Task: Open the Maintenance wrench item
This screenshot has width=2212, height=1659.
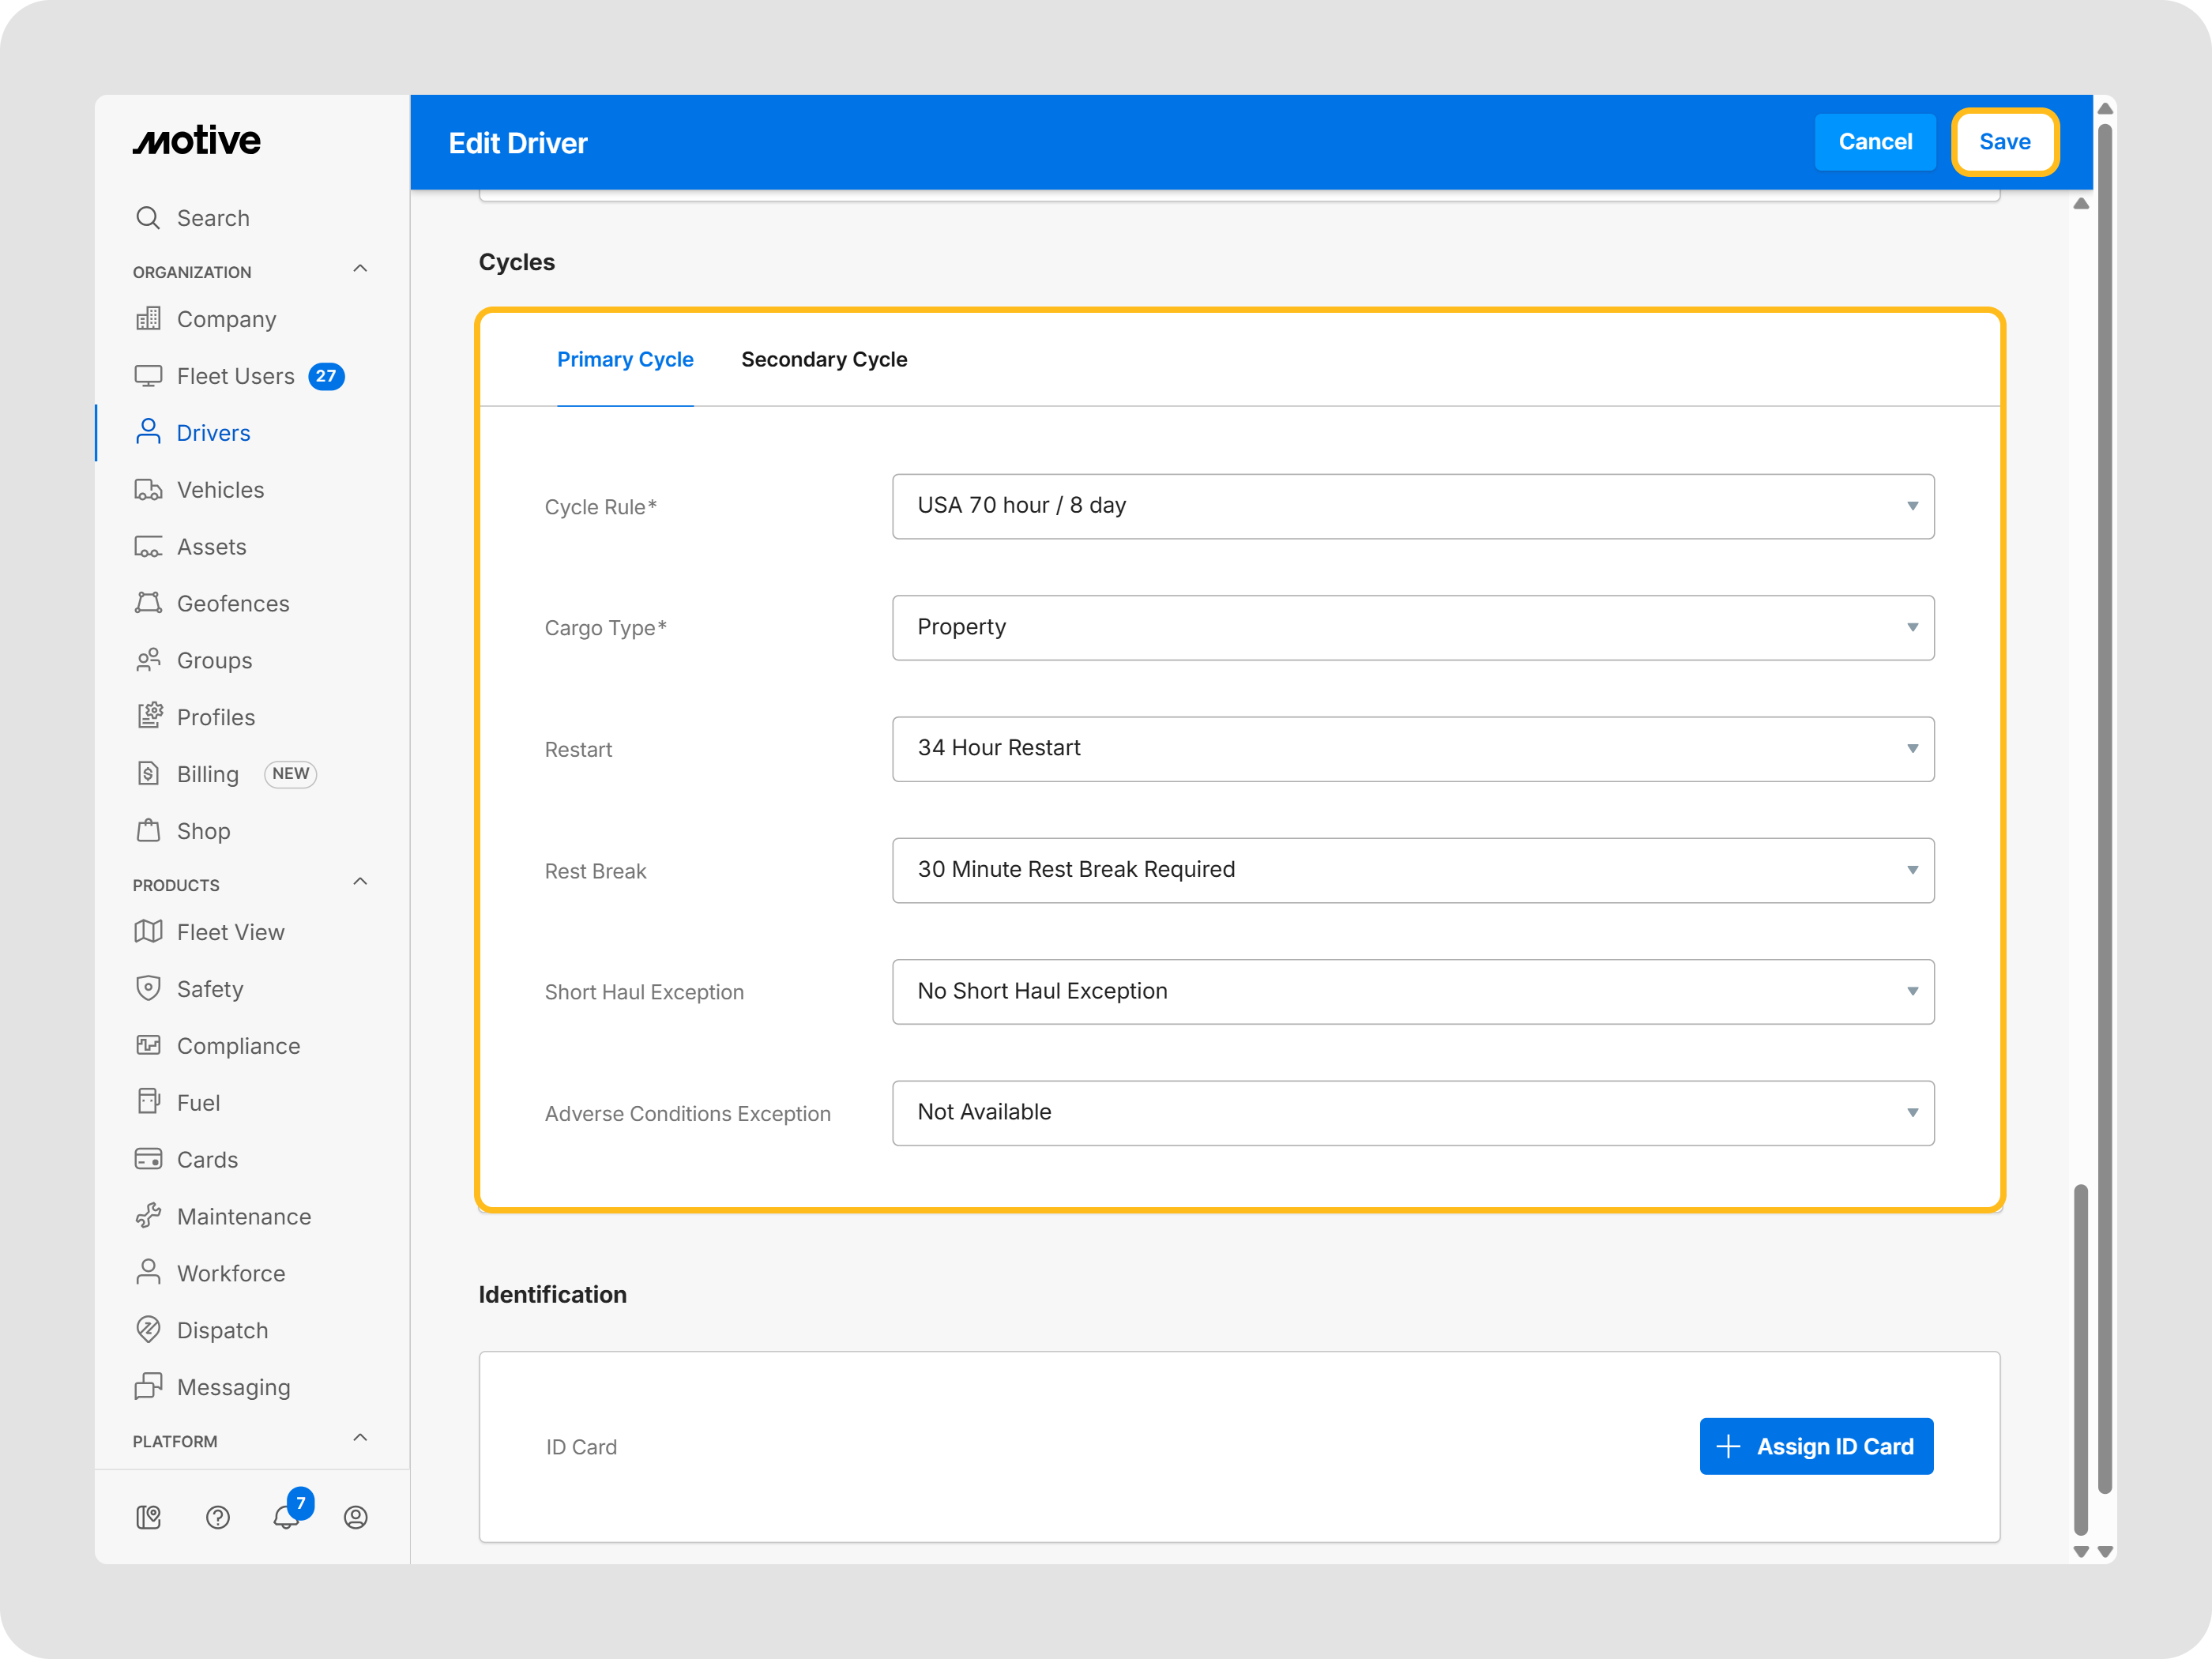Action: 243,1216
